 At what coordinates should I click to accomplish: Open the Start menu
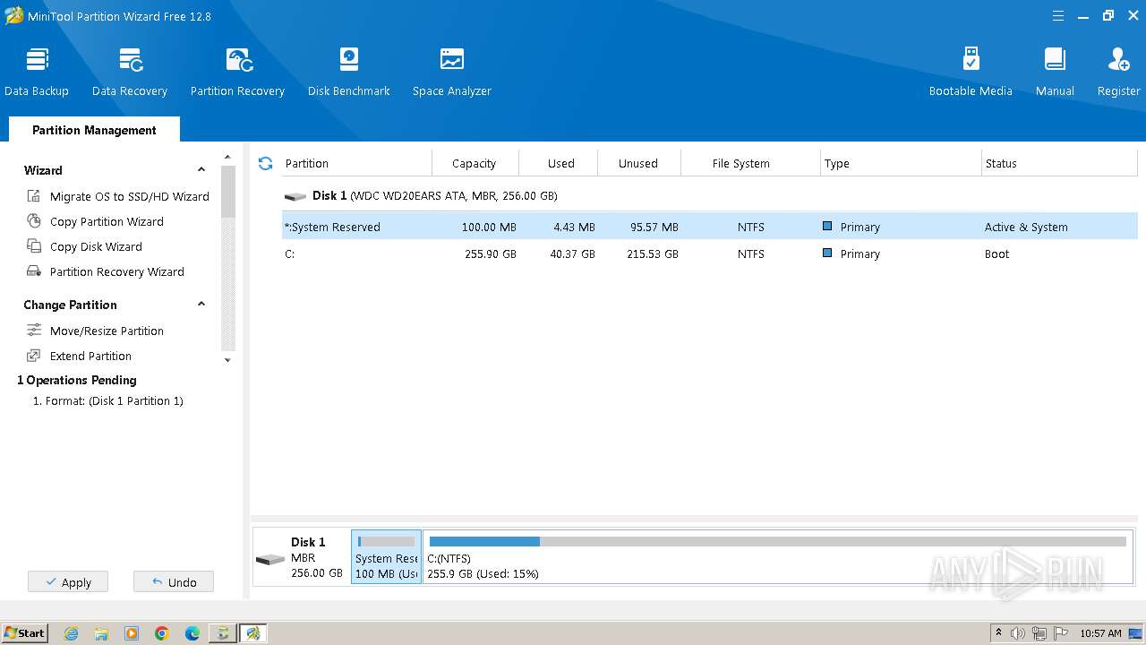[x=24, y=633]
